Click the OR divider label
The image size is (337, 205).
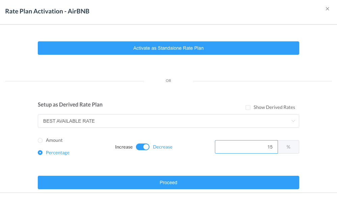[168, 81]
